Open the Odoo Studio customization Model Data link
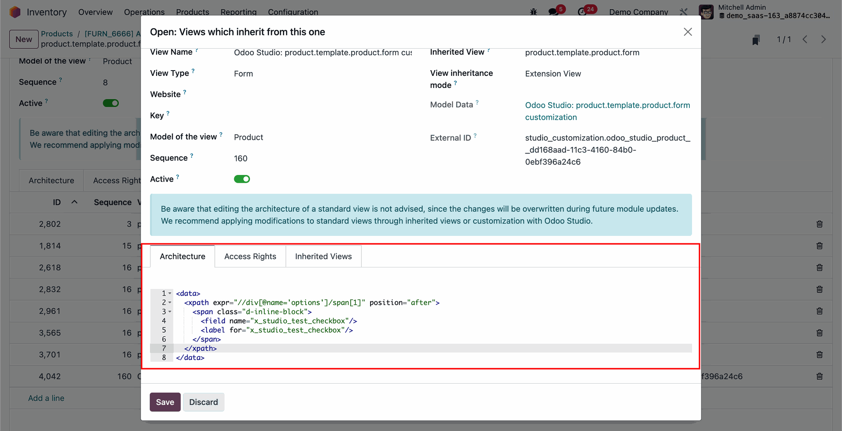 (x=607, y=111)
